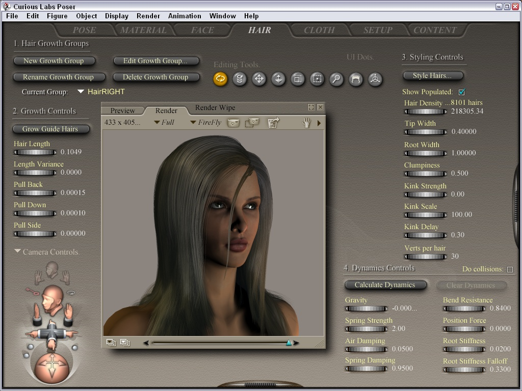Viewport: 522px width, 391px height.
Task: Click the Grow Guide Hairs button
Action: click(x=50, y=129)
